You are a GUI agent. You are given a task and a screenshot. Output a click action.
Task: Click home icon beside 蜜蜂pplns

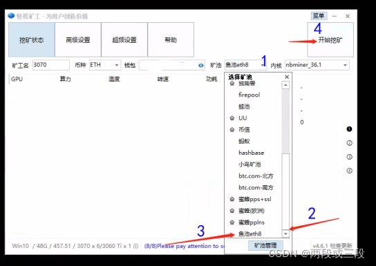tap(232, 222)
